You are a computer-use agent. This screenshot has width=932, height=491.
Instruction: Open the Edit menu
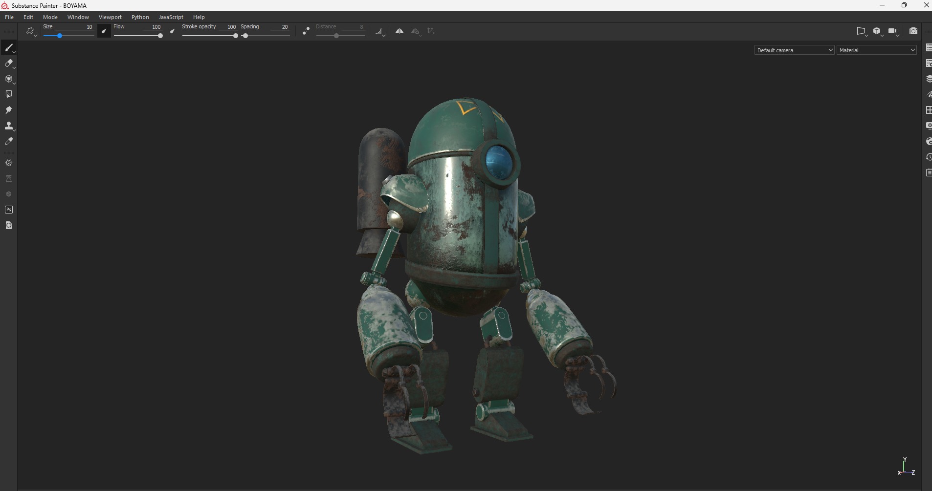[x=28, y=17]
